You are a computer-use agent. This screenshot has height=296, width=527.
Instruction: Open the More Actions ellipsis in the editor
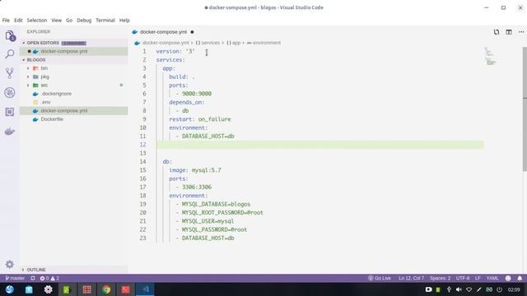pos(521,32)
